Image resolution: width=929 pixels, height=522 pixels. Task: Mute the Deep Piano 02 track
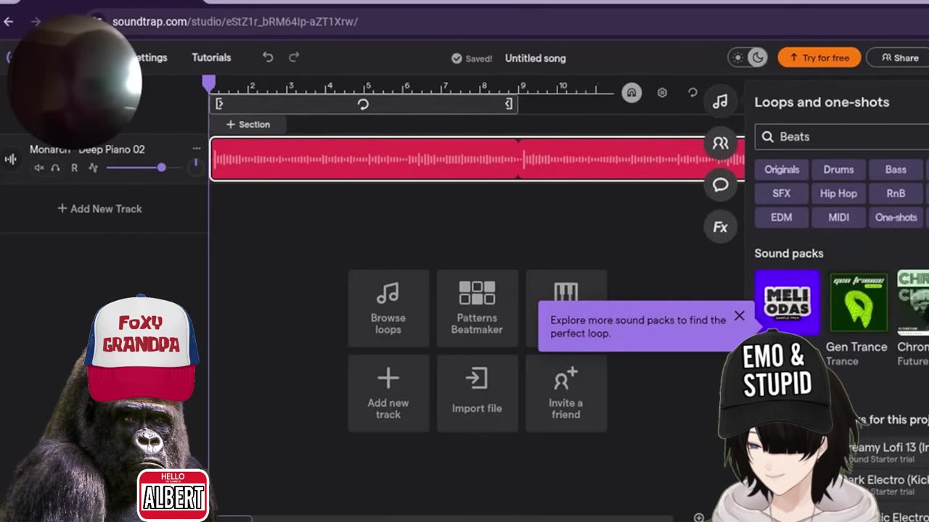39,167
